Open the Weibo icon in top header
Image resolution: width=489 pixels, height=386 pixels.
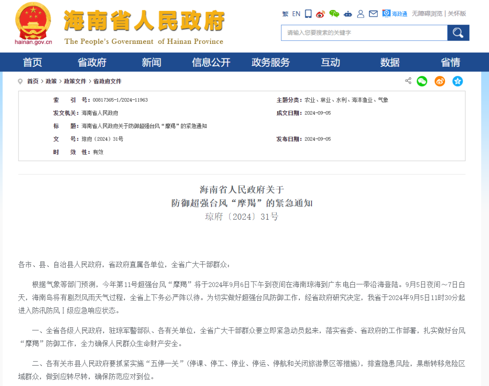pyautogui.click(x=321, y=14)
